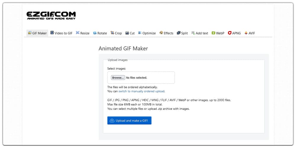Click the 'No files selected.' text
The height and width of the screenshot is (148, 296).
click(136, 78)
